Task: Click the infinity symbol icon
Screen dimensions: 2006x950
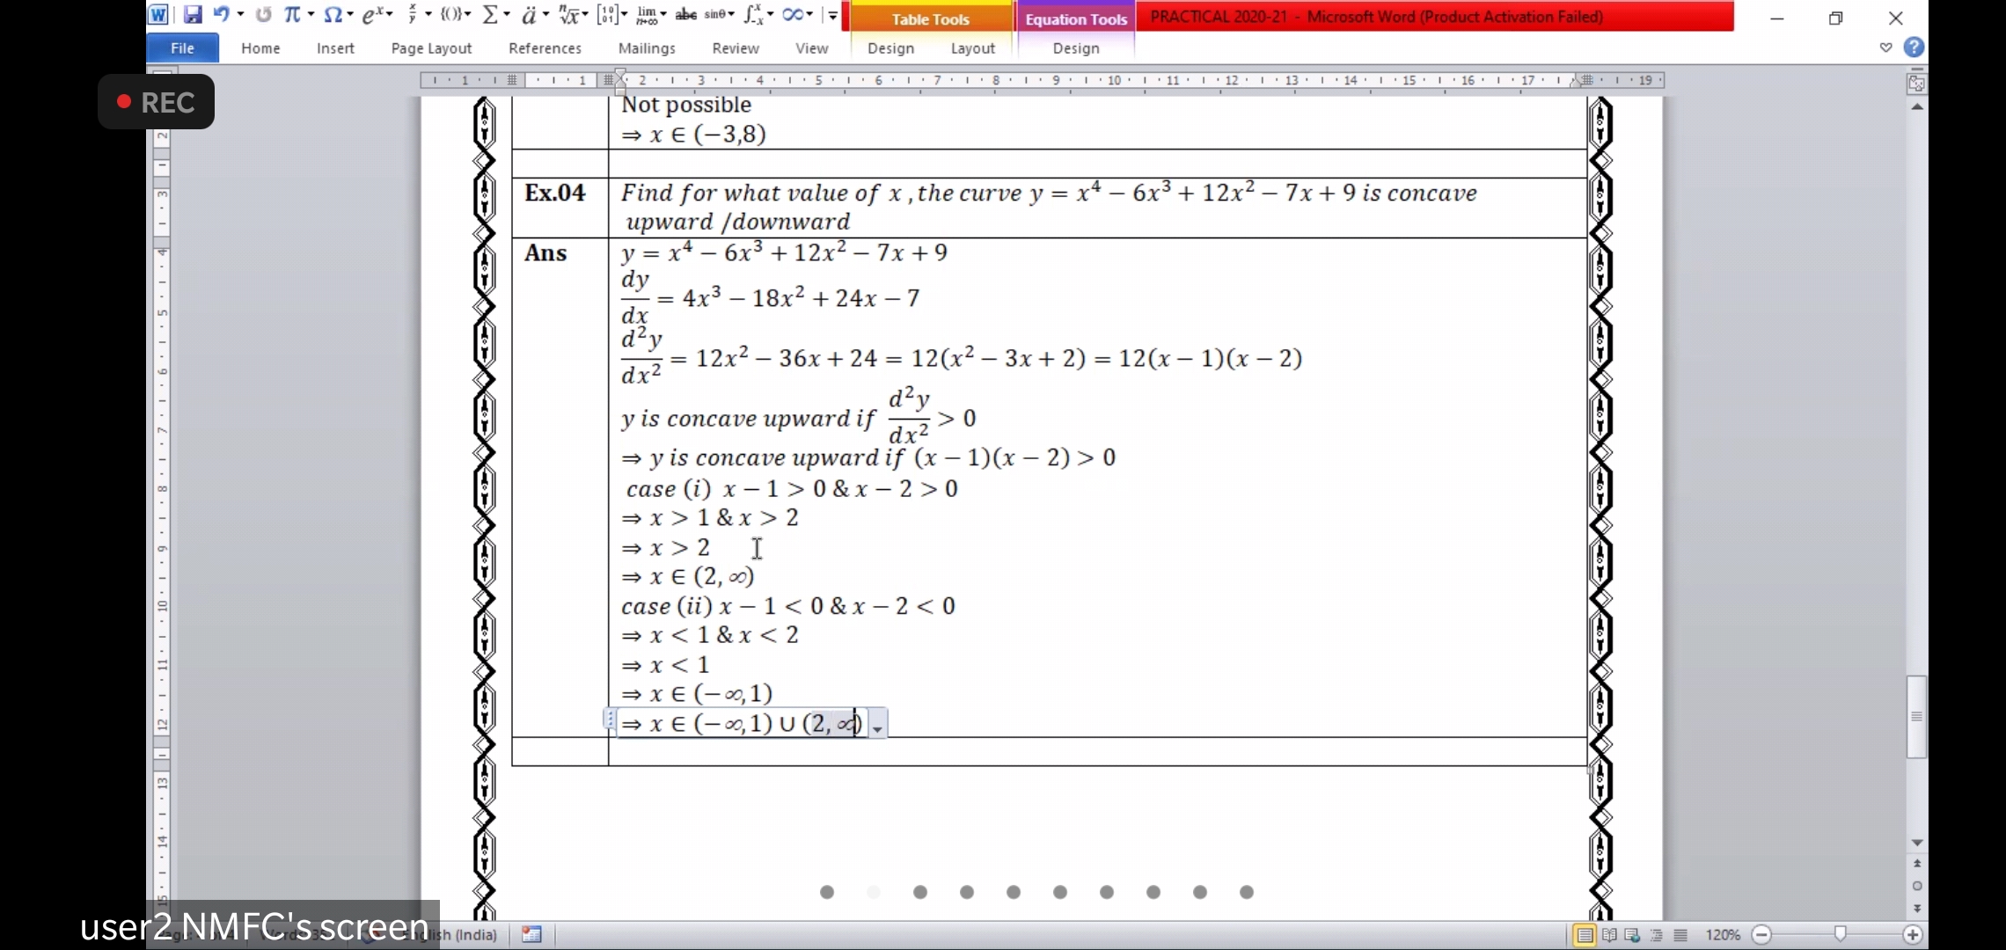Action: pos(793,14)
